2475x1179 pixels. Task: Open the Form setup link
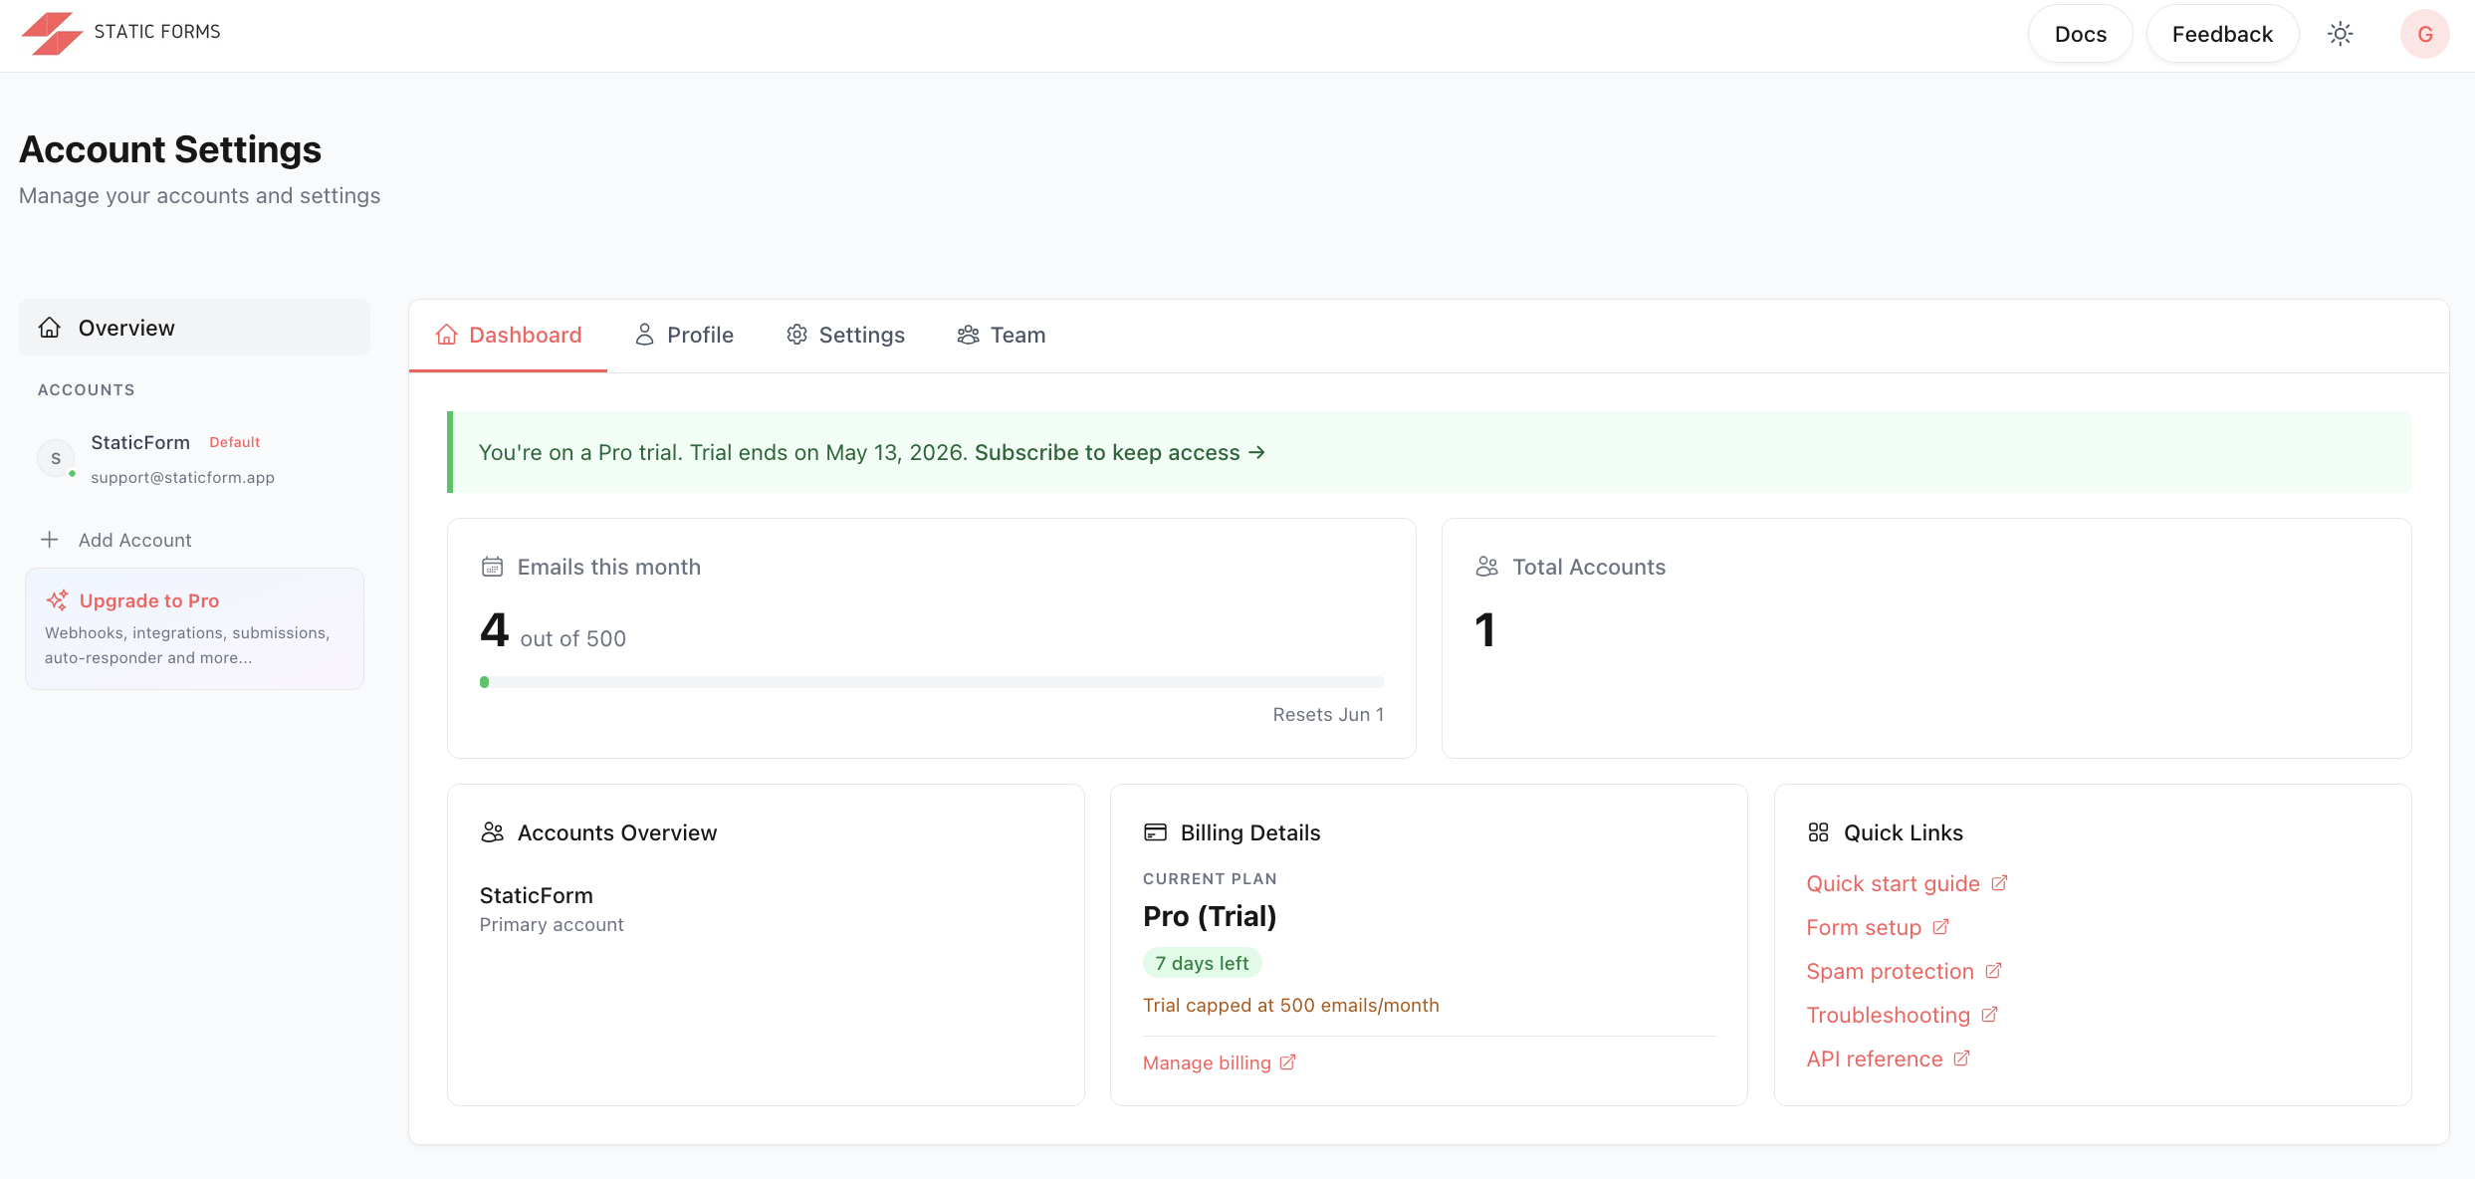point(1864,927)
